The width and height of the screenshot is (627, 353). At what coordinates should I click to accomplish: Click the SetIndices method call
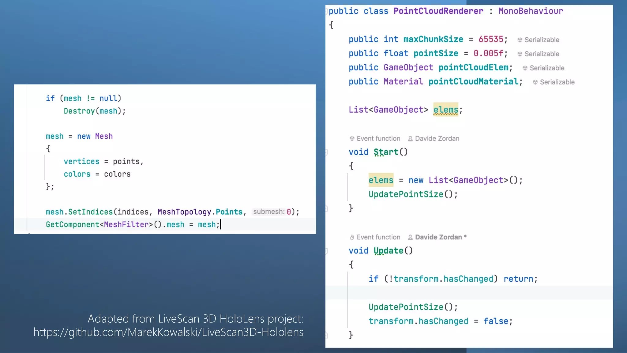tap(90, 212)
